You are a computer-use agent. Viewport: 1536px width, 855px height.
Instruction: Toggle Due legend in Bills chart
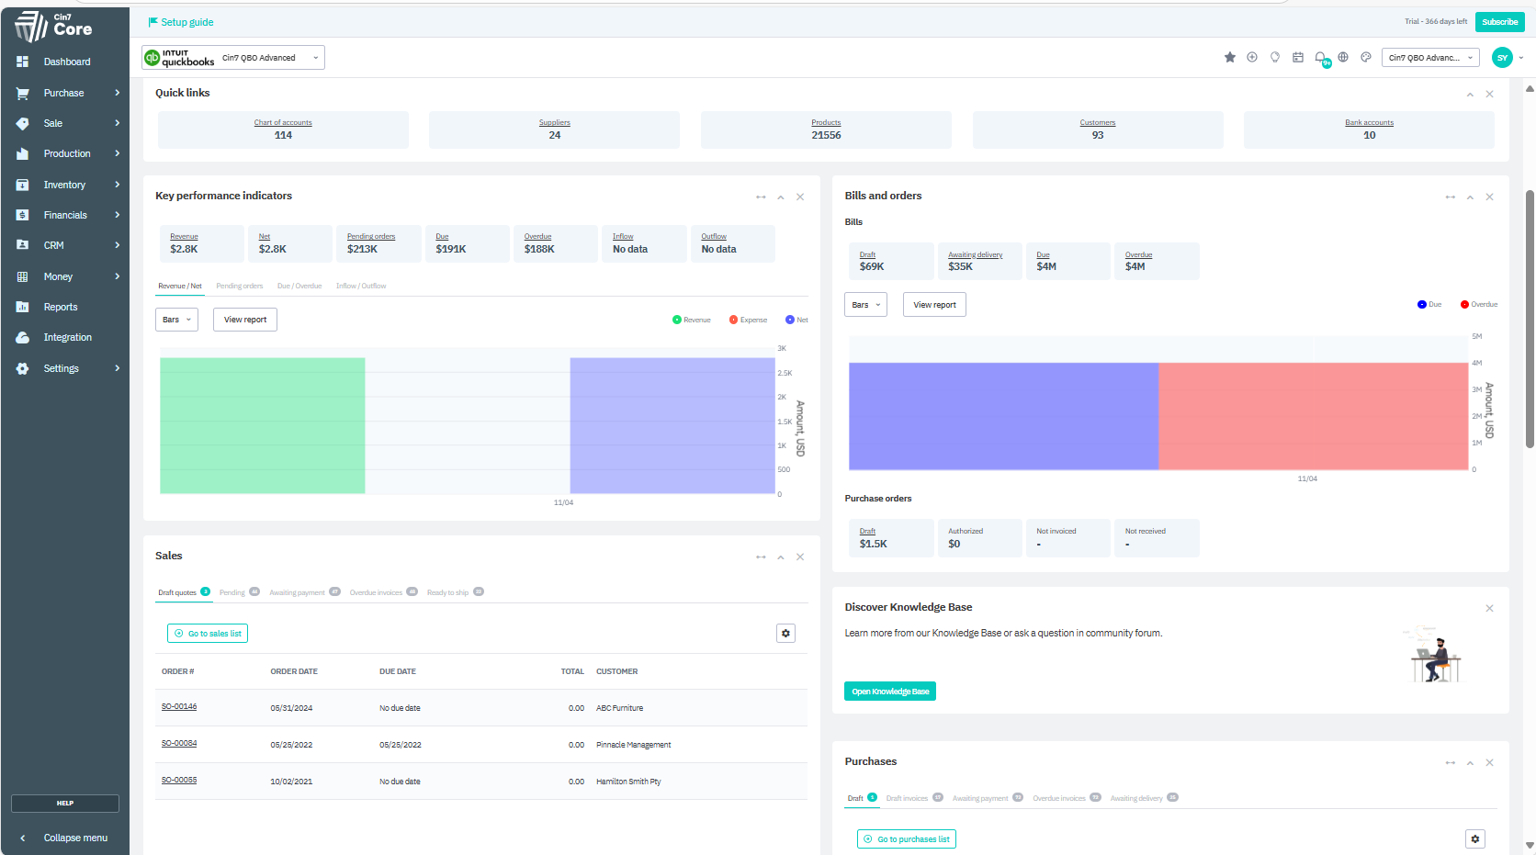tap(1429, 304)
